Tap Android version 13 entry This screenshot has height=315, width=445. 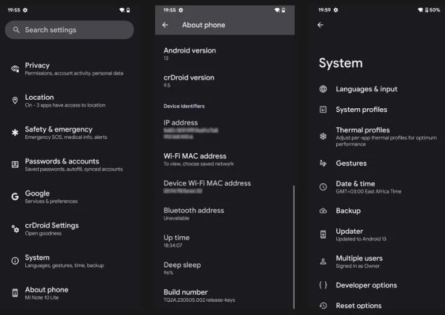[225, 54]
